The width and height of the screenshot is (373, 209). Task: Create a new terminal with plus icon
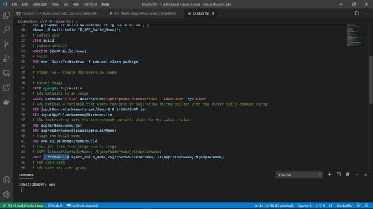tap(329, 175)
